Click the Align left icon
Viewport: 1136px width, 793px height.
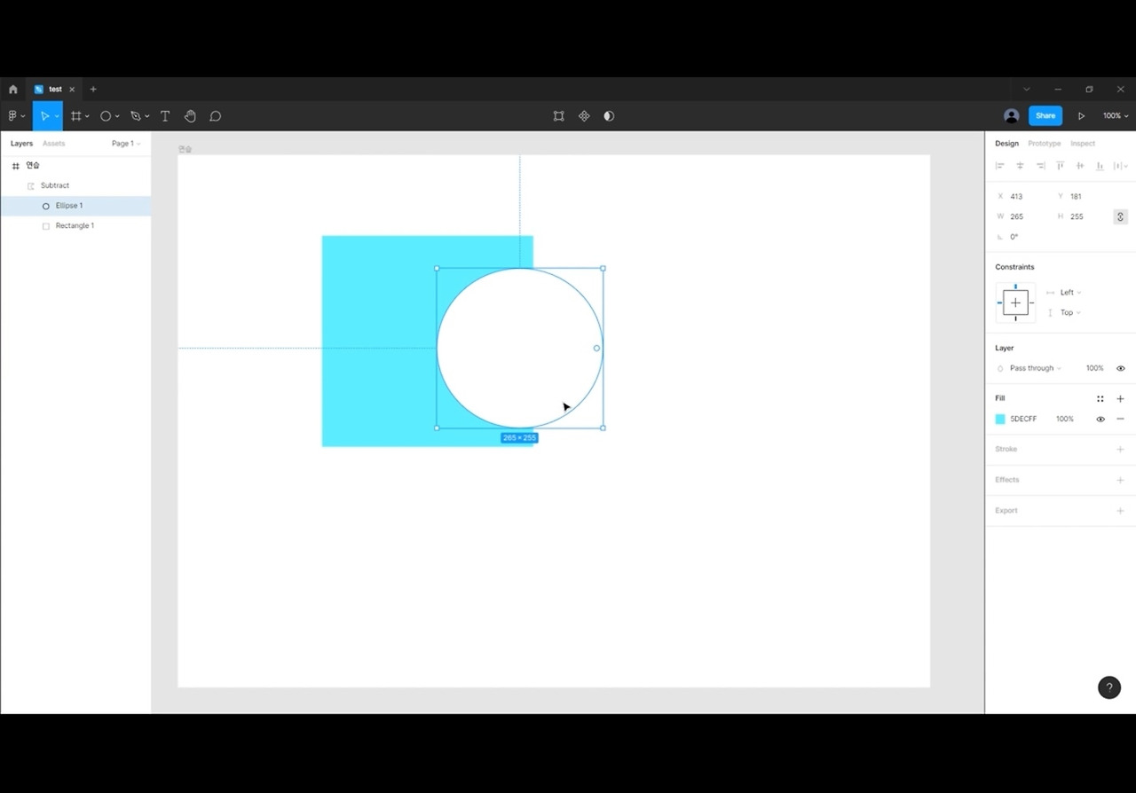pyautogui.click(x=1000, y=166)
